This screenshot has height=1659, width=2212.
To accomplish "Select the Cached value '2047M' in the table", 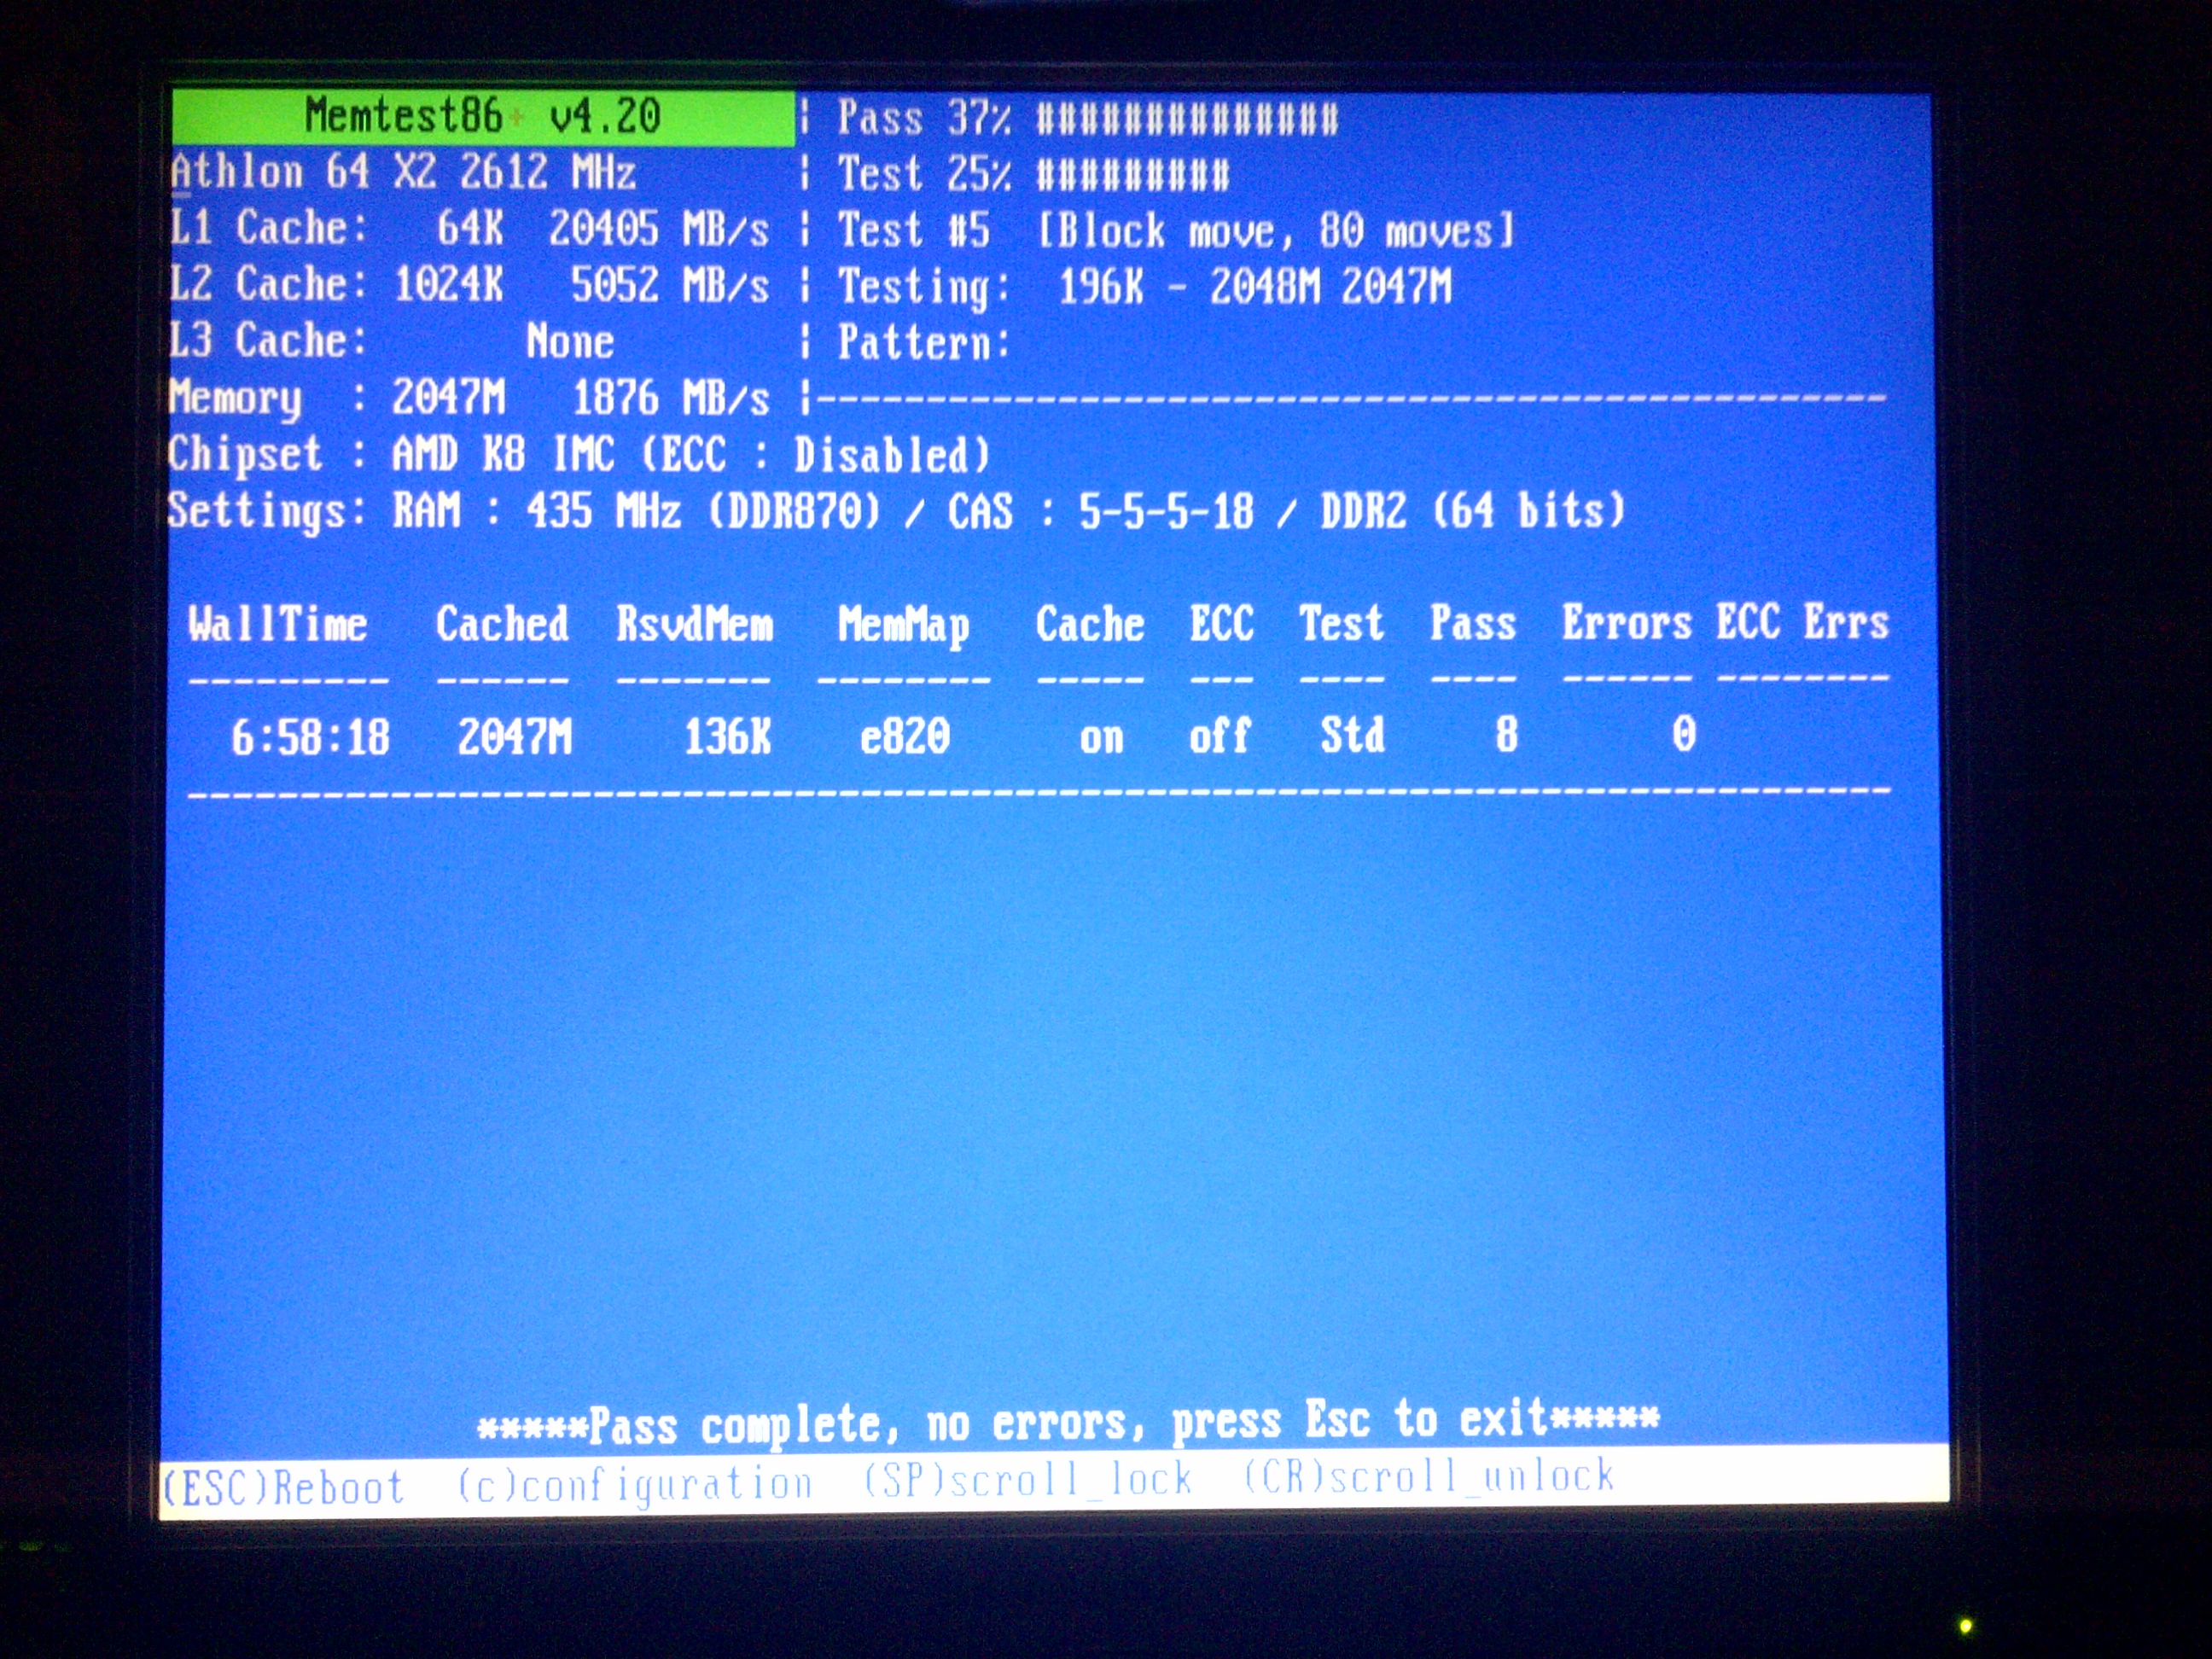I will (515, 738).
